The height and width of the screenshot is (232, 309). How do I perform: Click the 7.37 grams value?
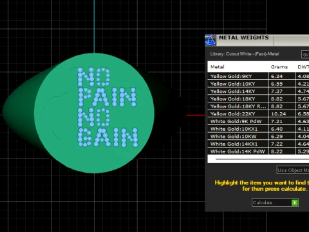[277, 92]
